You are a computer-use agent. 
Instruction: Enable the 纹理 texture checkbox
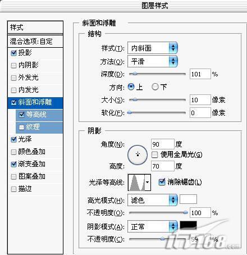pos(22,127)
